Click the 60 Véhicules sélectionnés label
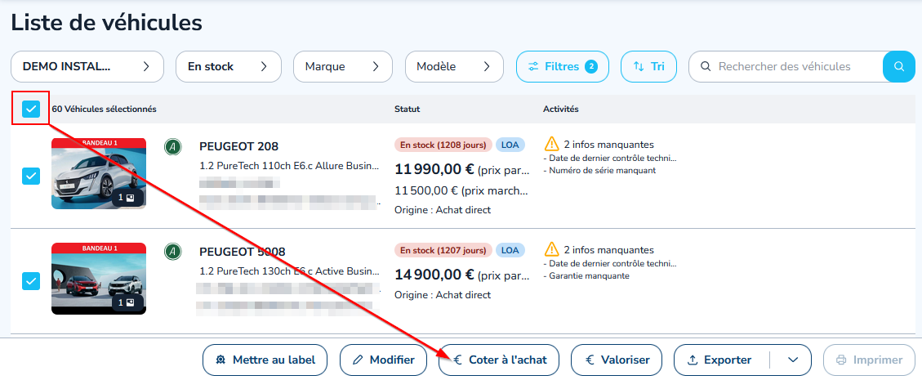922x380 pixels. pyautogui.click(x=104, y=109)
